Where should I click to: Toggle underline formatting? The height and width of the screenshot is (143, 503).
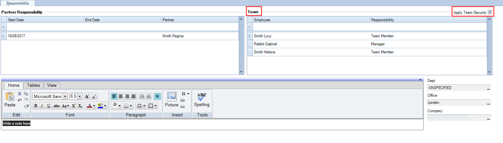(x=49, y=106)
